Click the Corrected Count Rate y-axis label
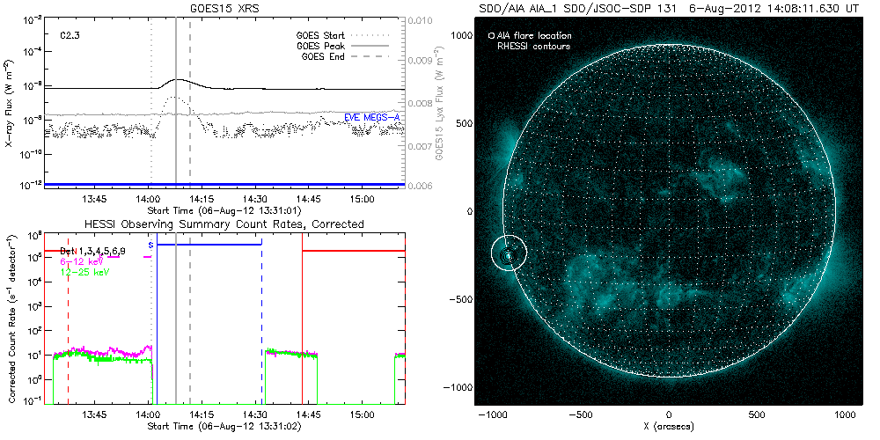 tap(9, 315)
